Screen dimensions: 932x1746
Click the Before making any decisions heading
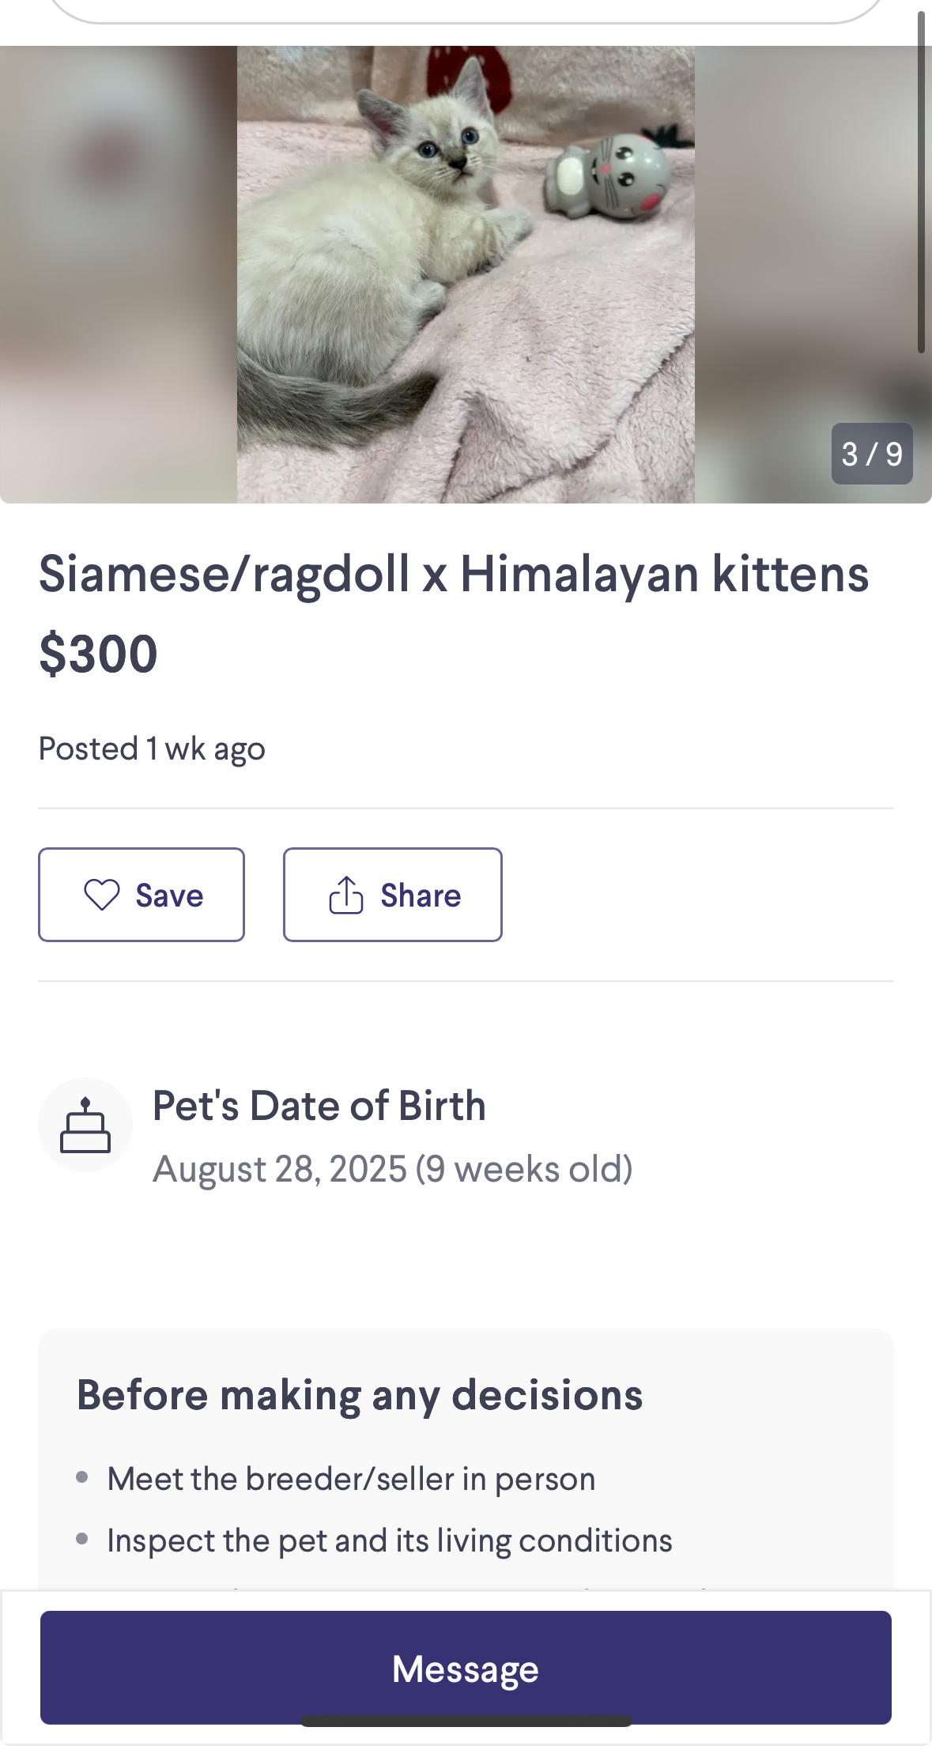(x=360, y=1395)
